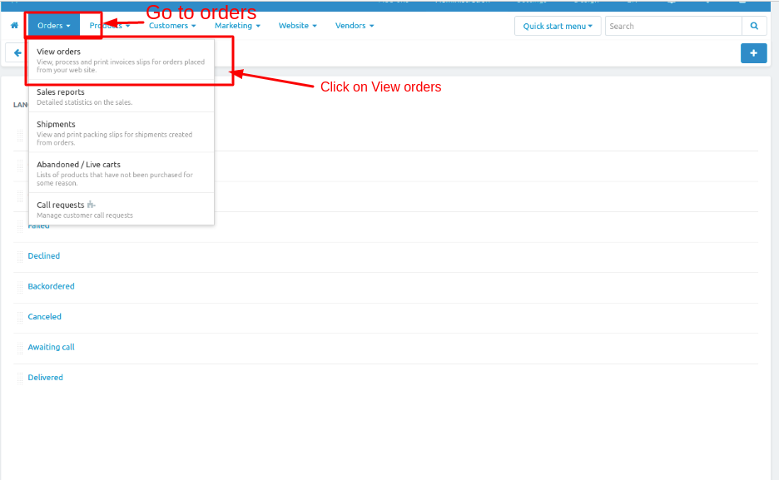Screen dimensions: 779x480
Task: Click the drag handle next to Backordered
Action: coord(20,286)
